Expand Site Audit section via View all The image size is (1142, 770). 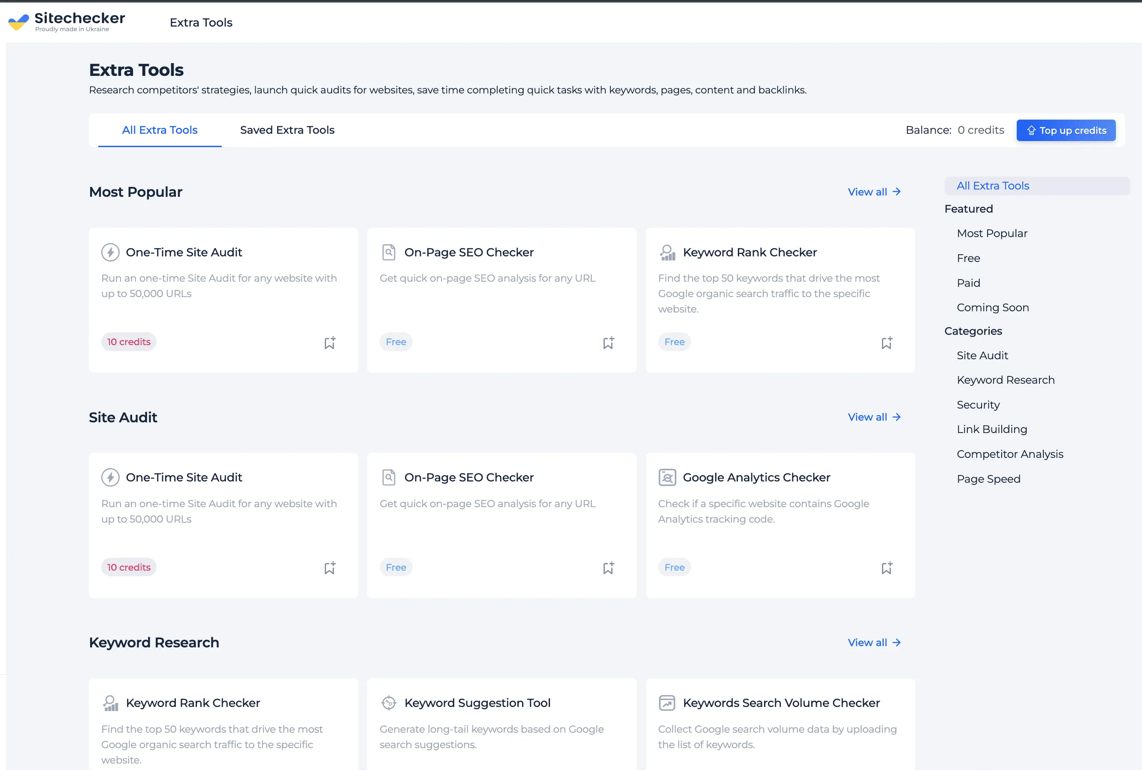tap(874, 417)
